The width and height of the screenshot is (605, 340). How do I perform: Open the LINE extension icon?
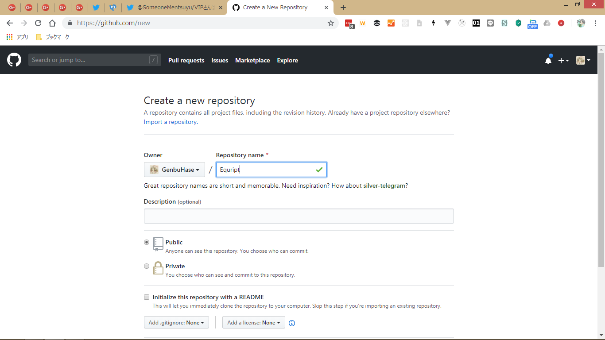(490, 23)
